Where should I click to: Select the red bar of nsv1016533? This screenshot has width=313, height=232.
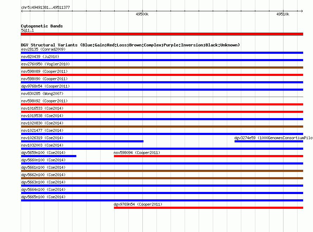pos(162,112)
